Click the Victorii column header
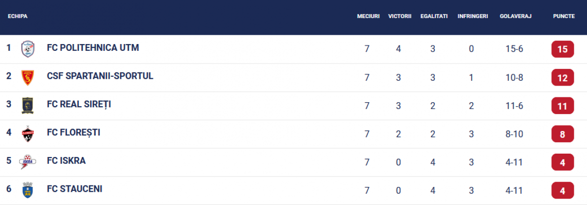Image resolution: width=587 pixels, height=205 pixels. pyautogui.click(x=400, y=16)
